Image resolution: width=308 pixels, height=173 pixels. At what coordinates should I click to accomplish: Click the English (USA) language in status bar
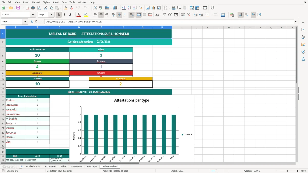click(x=177, y=171)
